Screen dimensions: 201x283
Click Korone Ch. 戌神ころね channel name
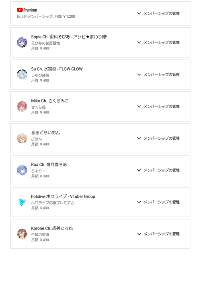52,228
